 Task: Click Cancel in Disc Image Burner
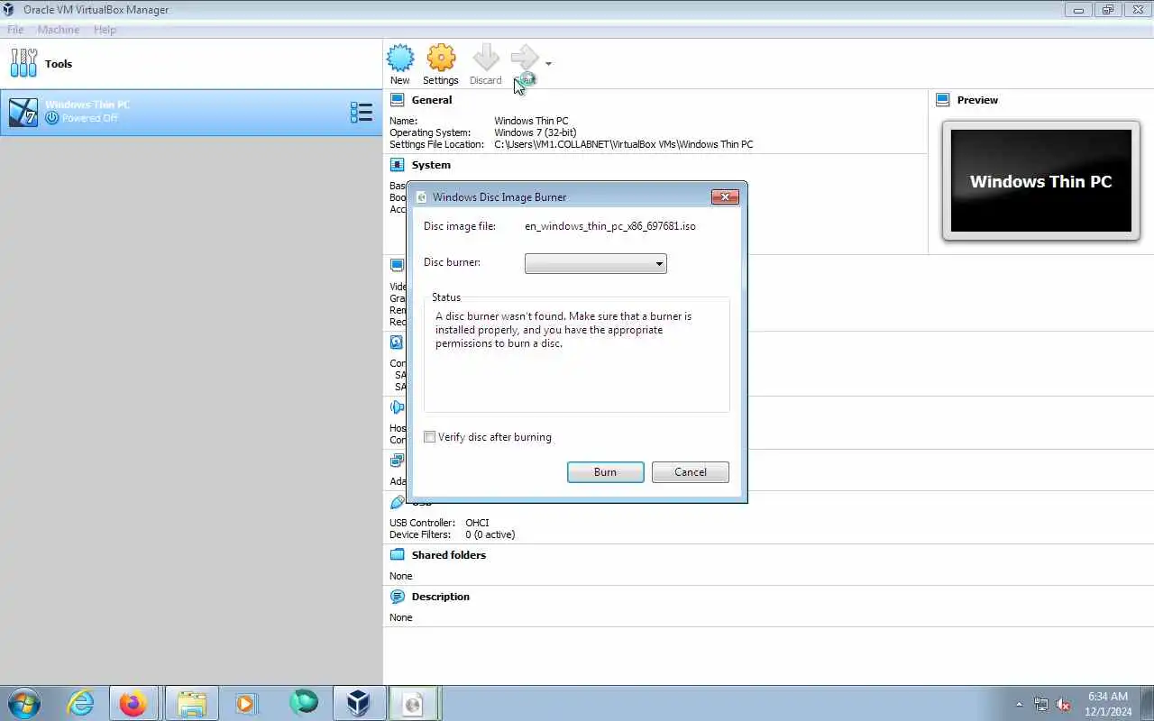691,472
